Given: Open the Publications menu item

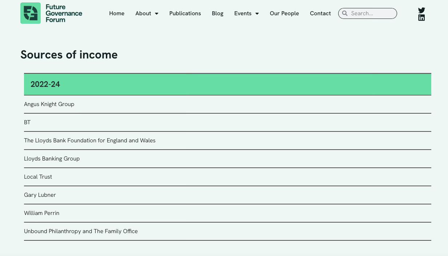Looking at the screenshot, I should click(185, 13).
